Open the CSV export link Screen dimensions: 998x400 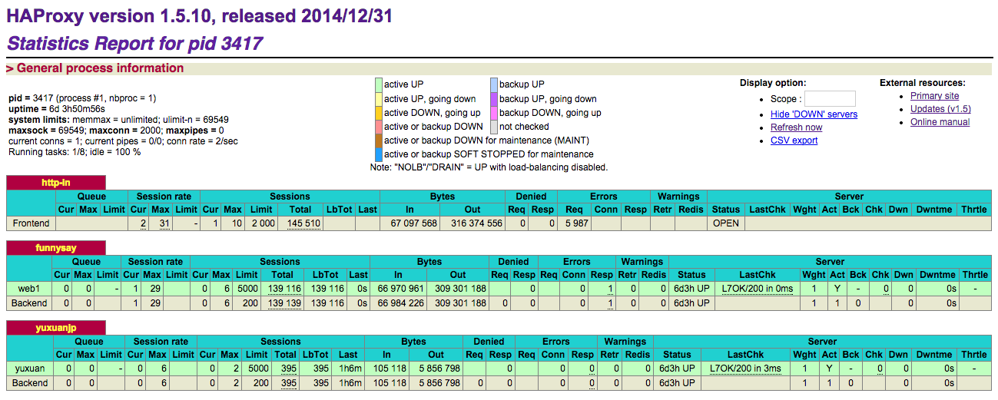(x=794, y=140)
